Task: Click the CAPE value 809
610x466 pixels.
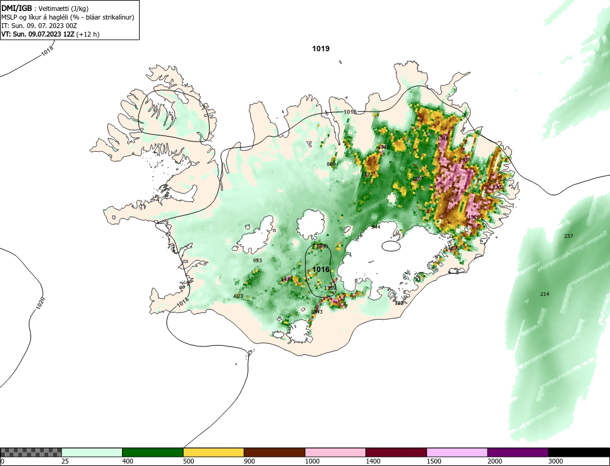Action: pyautogui.click(x=331, y=165)
